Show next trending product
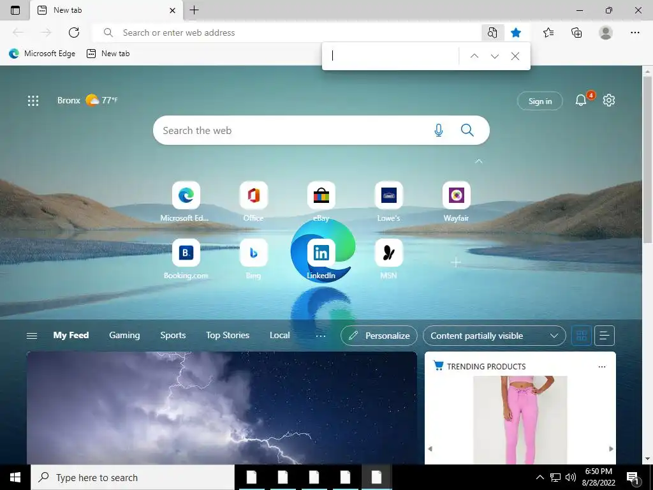The image size is (653, 490). [x=611, y=449]
